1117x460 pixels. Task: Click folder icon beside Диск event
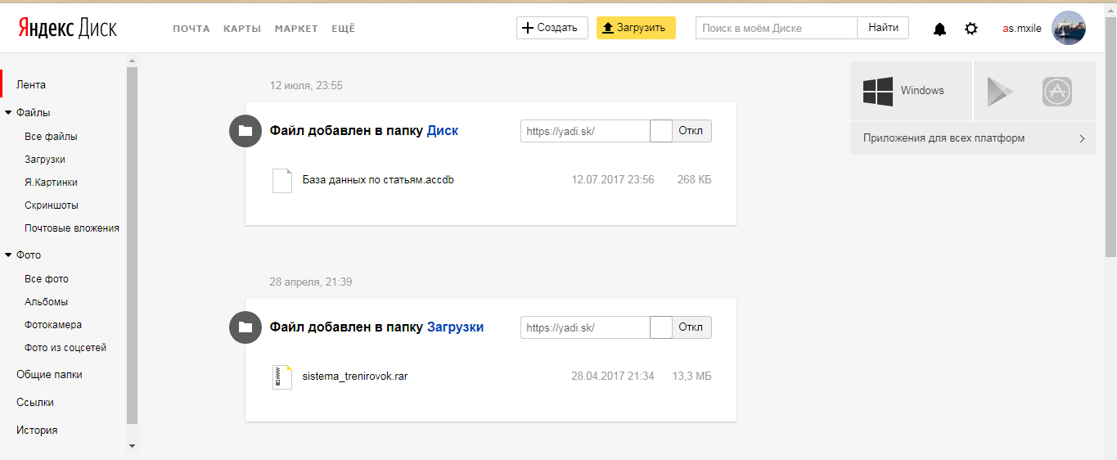[245, 131]
